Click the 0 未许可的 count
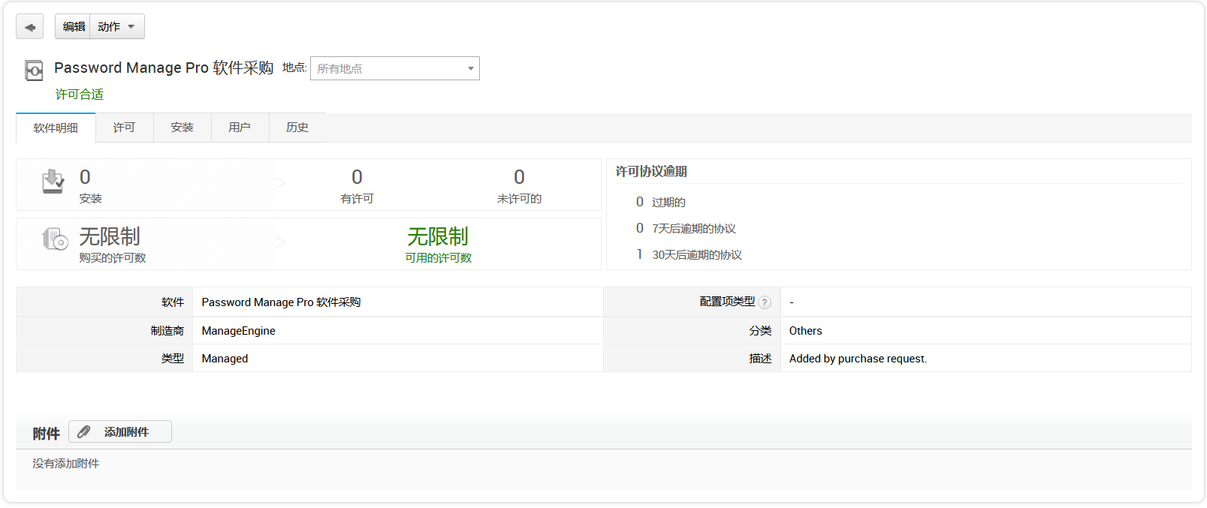 pyautogui.click(x=519, y=177)
